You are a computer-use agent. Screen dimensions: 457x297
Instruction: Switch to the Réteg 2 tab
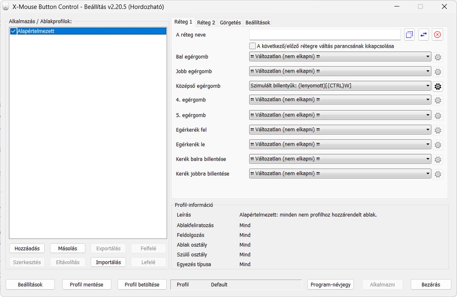tap(206, 22)
